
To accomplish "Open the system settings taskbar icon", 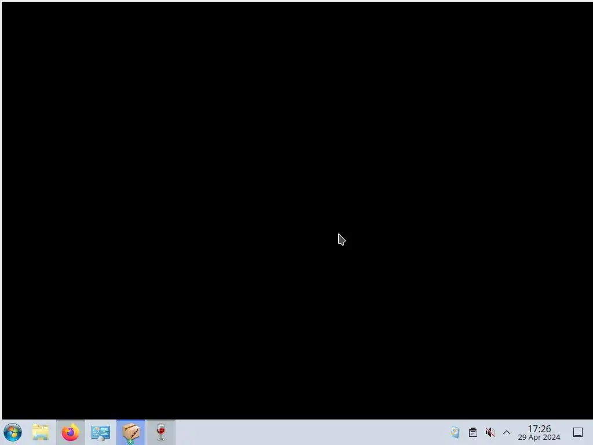I will point(101,432).
